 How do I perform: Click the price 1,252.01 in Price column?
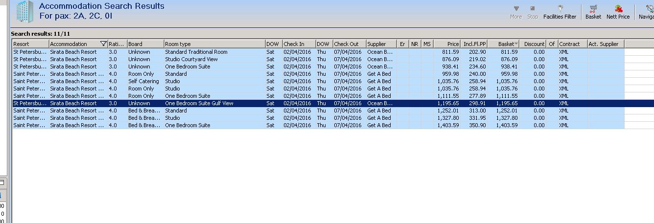(448, 111)
